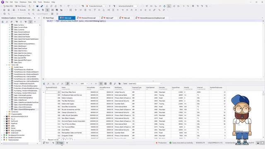Click the New SQL button
This screenshot has width=265, height=149.
(8, 6)
